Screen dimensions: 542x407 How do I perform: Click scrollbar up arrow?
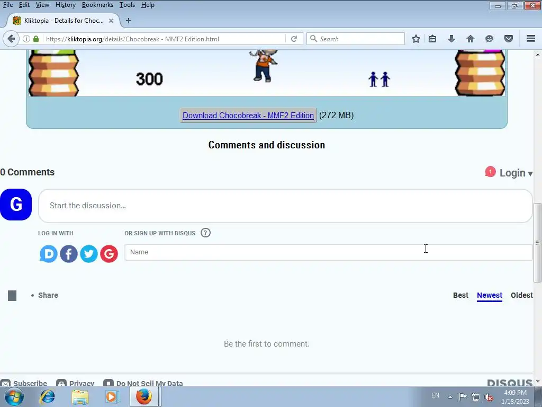(x=537, y=55)
